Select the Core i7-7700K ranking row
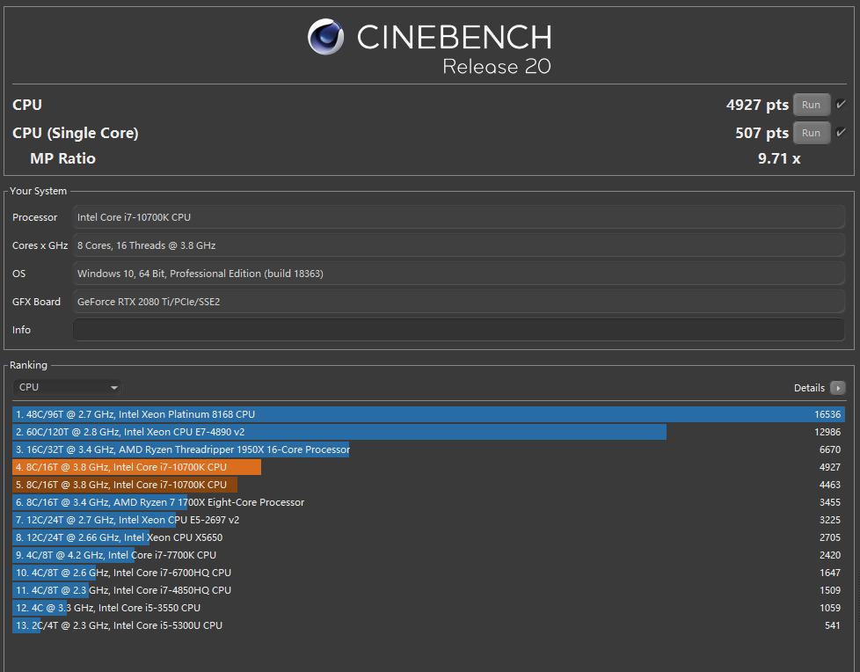The width and height of the screenshot is (860, 672). (x=116, y=555)
